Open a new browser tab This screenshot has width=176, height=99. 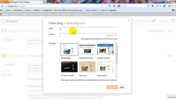45,2
